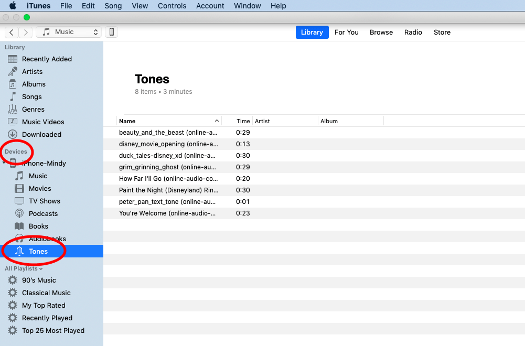
Task: Click the Artists microphone icon
Action: coord(13,72)
